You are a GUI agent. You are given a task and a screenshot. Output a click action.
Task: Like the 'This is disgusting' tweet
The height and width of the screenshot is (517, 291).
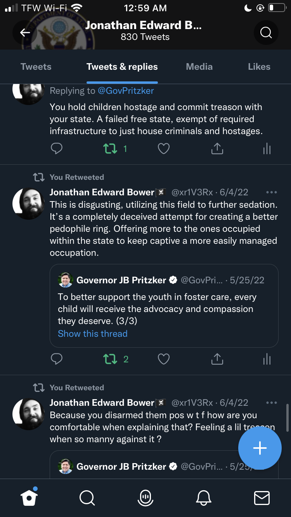click(x=164, y=360)
